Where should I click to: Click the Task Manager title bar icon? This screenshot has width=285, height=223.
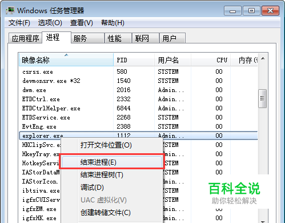click(10, 10)
